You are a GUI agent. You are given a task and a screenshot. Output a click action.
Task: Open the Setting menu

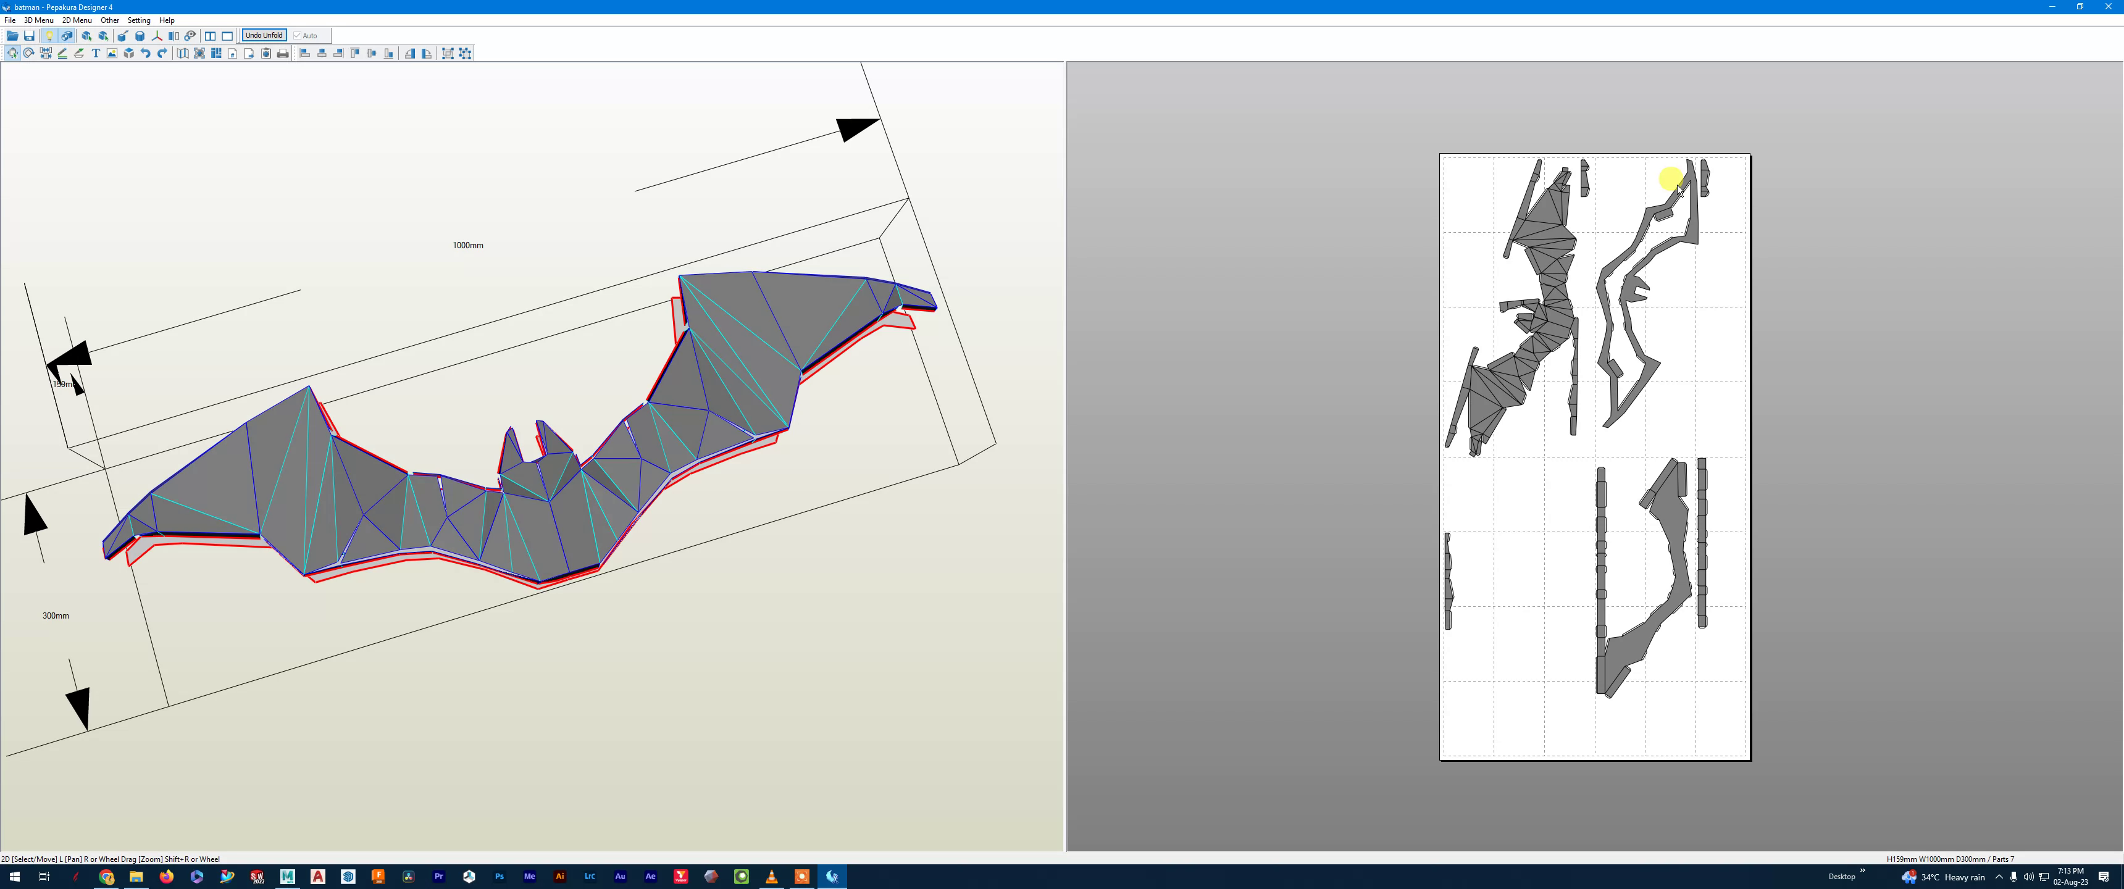tap(138, 20)
